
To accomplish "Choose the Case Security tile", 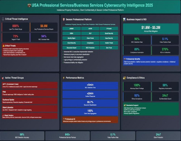I will pyautogui.click(x=109, y=38).
